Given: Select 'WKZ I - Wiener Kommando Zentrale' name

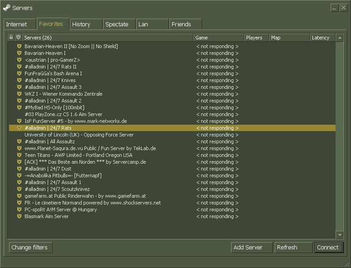Looking at the screenshot, I should pyautogui.click(x=64, y=94).
